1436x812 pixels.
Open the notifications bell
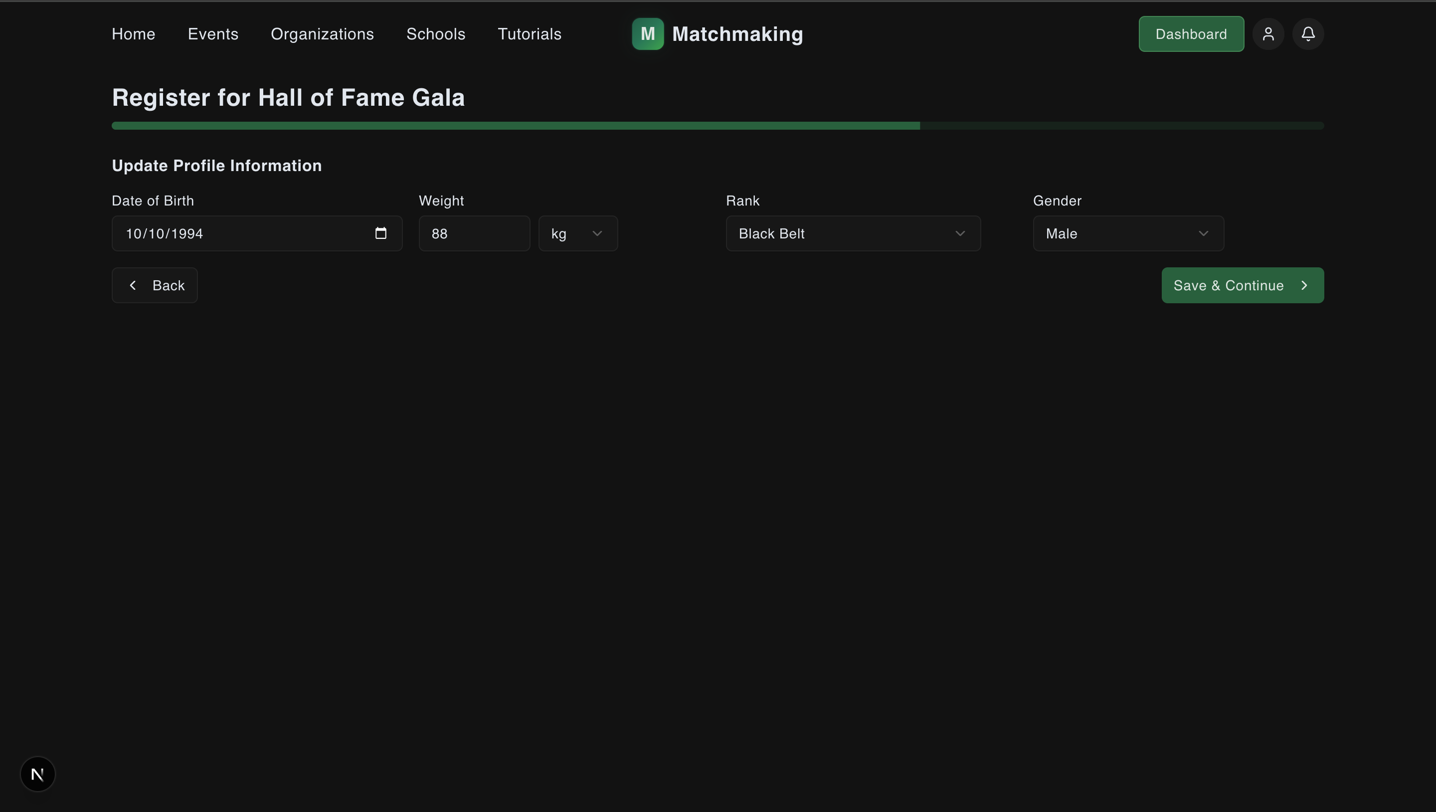tap(1308, 34)
